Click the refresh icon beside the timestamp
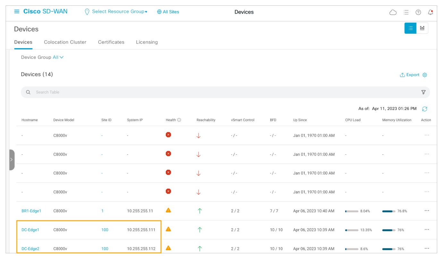Viewport: 442px width, 256px height. click(x=425, y=109)
